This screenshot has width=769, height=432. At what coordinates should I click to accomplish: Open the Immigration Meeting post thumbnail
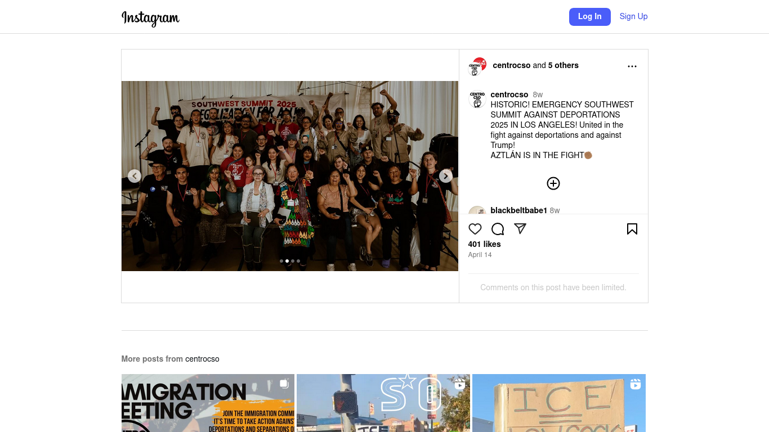208,403
